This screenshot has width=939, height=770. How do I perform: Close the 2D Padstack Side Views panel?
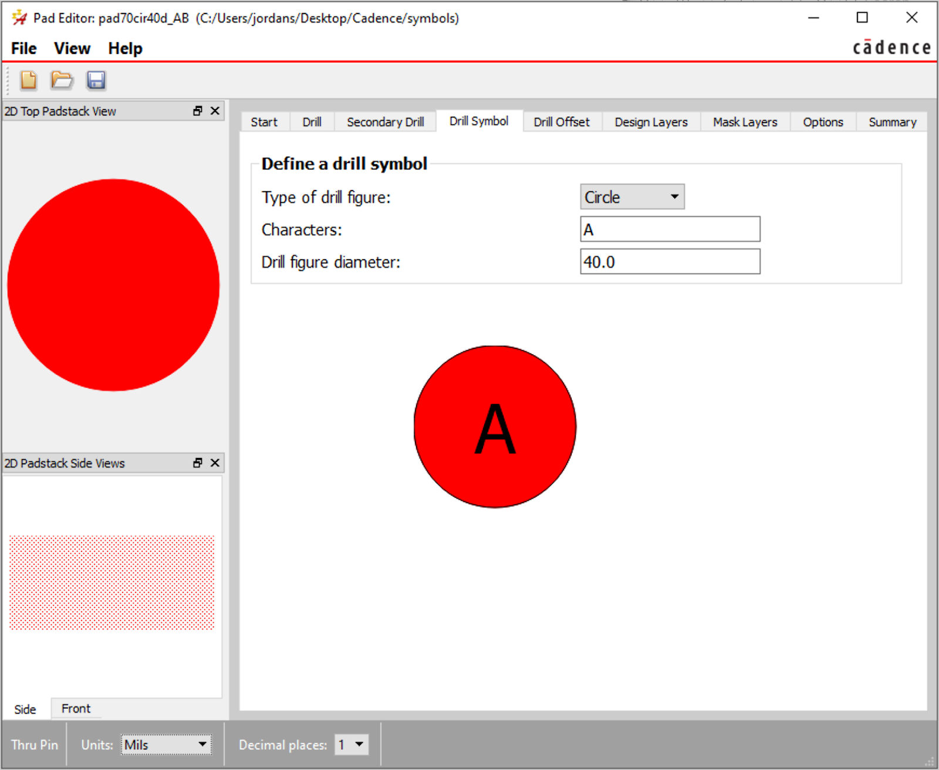pos(215,463)
